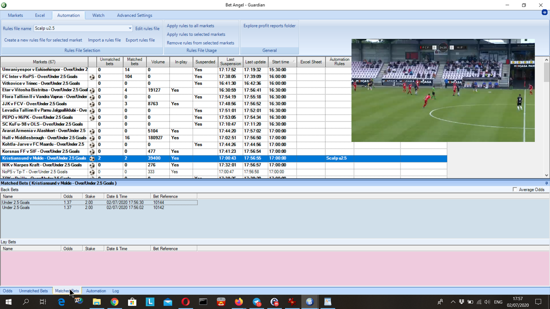Select the Automation ribbon tab
The width and height of the screenshot is (550, 309).
(x=68, y=15)
